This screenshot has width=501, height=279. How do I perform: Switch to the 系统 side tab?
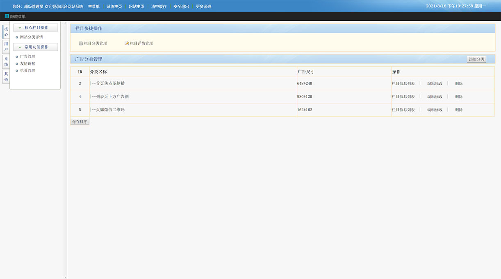coord(6,61)
